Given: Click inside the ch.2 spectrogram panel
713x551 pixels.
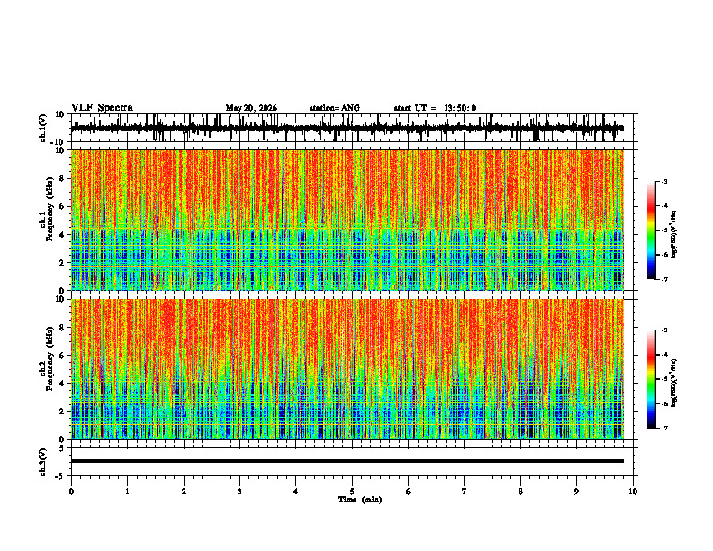Looking at the screenshot, I should [x=347, y=369].
